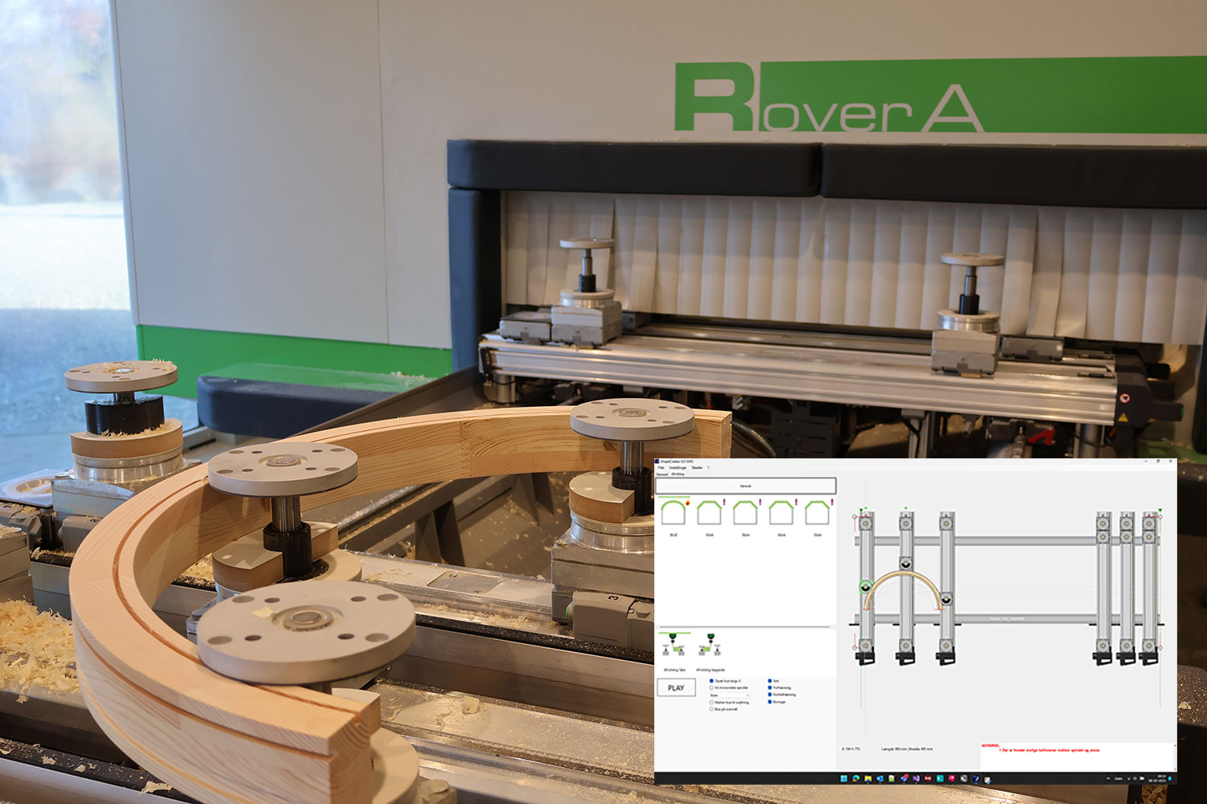Screen dimensions: 1207x804
Task: Open the Windows Start menu
Action: (x=843, y=778)
